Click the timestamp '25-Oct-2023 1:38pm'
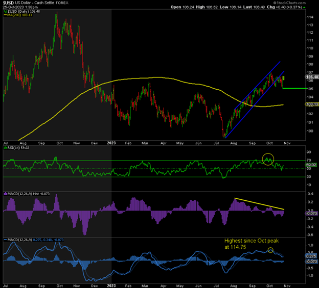 tap(20, 7)
